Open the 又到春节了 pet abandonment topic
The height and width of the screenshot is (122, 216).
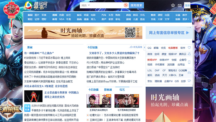click(114, 53)
